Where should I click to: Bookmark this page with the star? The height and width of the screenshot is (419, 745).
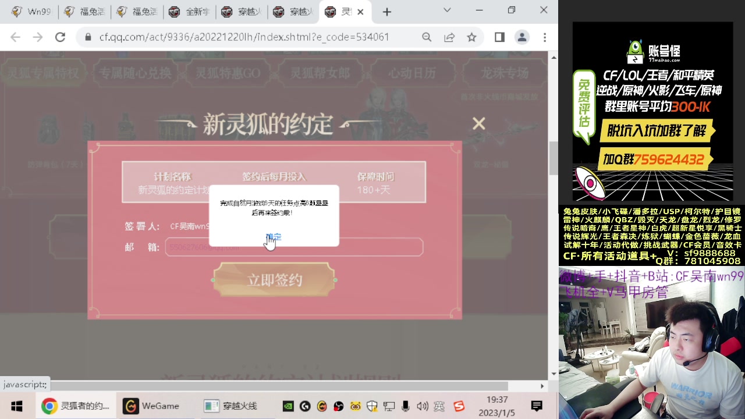[x=471, y=37]
